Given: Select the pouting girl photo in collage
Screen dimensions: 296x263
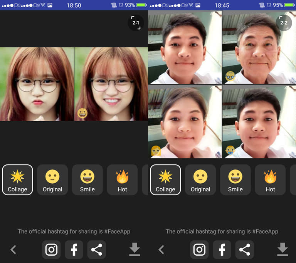Looking at the screenshot, I should click(37, 84).
